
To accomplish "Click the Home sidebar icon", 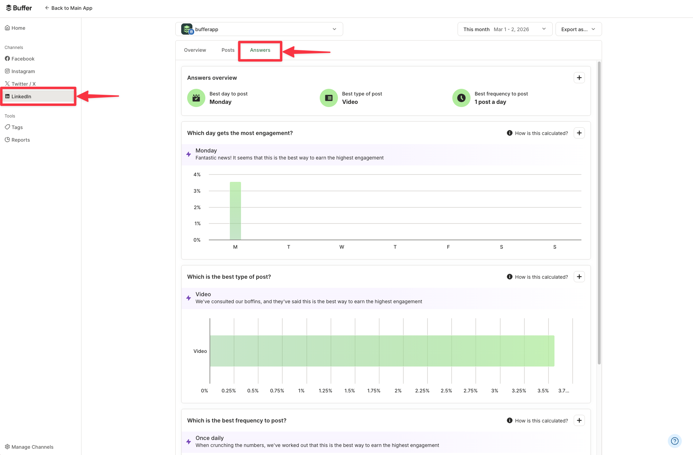I will coord(7,28).
